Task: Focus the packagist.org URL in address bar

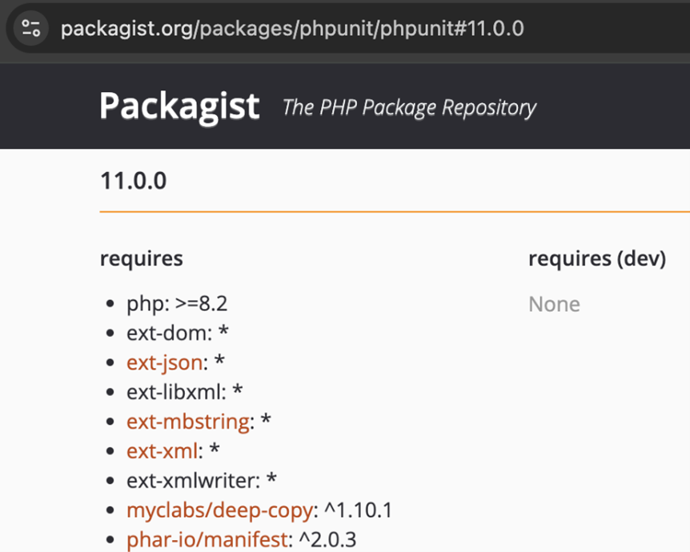Action: [292, 29]
